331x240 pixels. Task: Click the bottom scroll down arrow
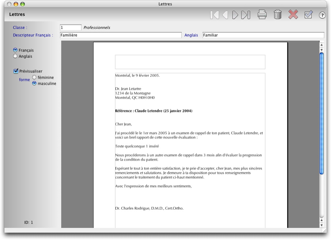click(x=321, y=225)
